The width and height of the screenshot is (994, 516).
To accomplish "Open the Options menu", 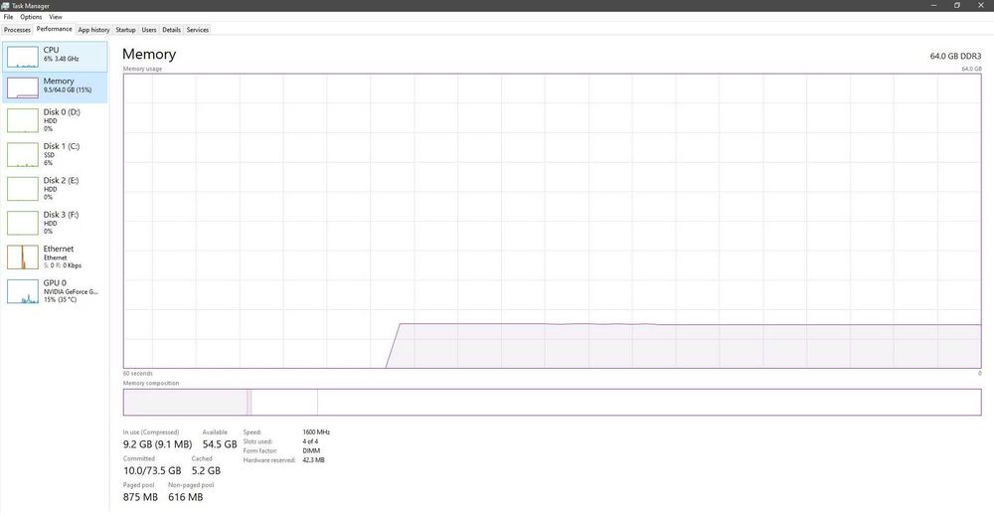I will pos(31,17).
